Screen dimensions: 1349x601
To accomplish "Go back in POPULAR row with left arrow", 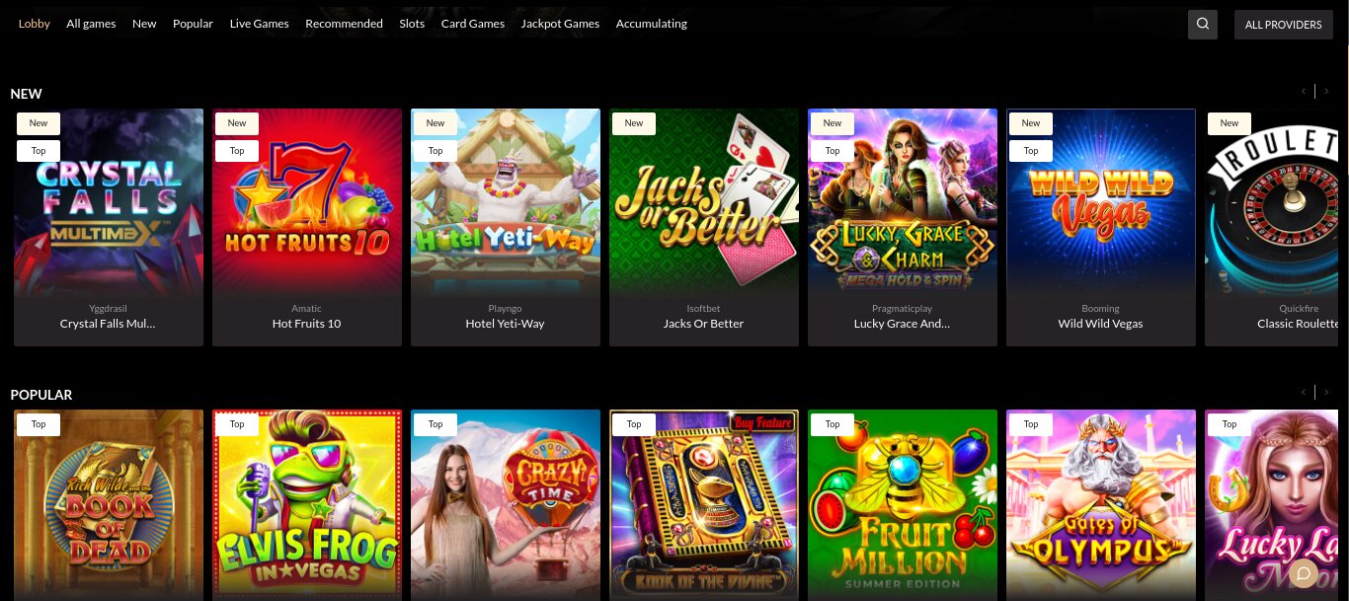I will tap(1304, 393).
